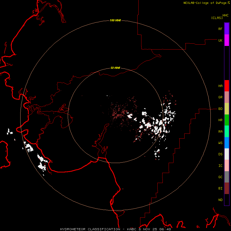The height and width of the screenshot is (231, 231).
Task: Click the WS legend label
Action: (220, 143)
